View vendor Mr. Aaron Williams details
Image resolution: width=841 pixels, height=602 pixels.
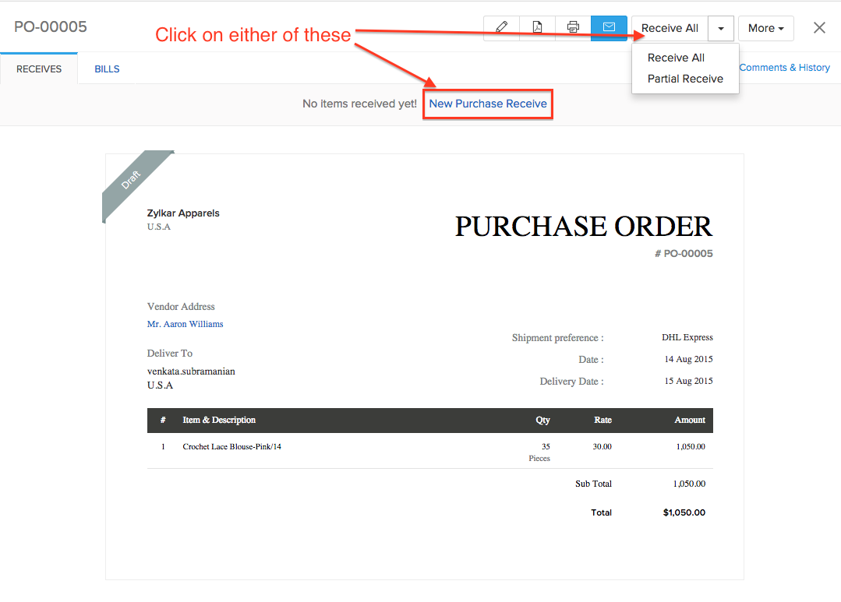(185, 324)
